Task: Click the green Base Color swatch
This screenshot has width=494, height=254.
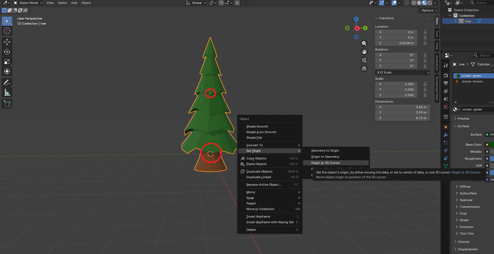Action: coord(492,145)
